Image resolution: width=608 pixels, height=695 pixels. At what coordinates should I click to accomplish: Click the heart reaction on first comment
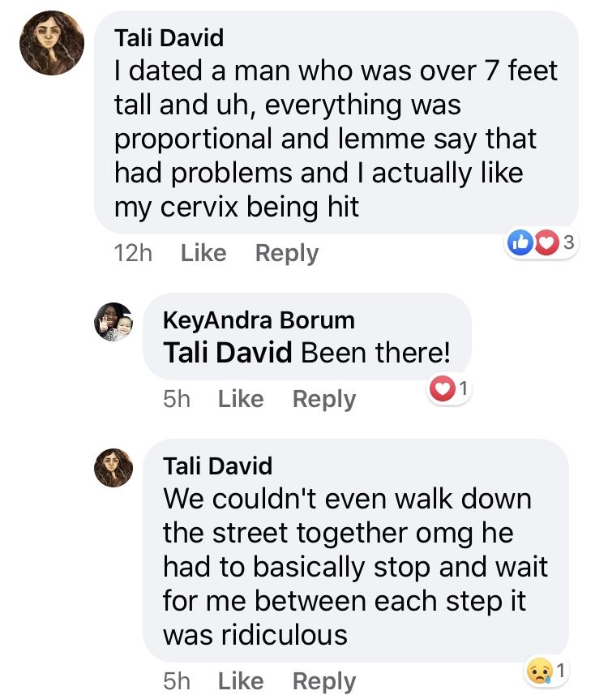click(x=547, y=242)
